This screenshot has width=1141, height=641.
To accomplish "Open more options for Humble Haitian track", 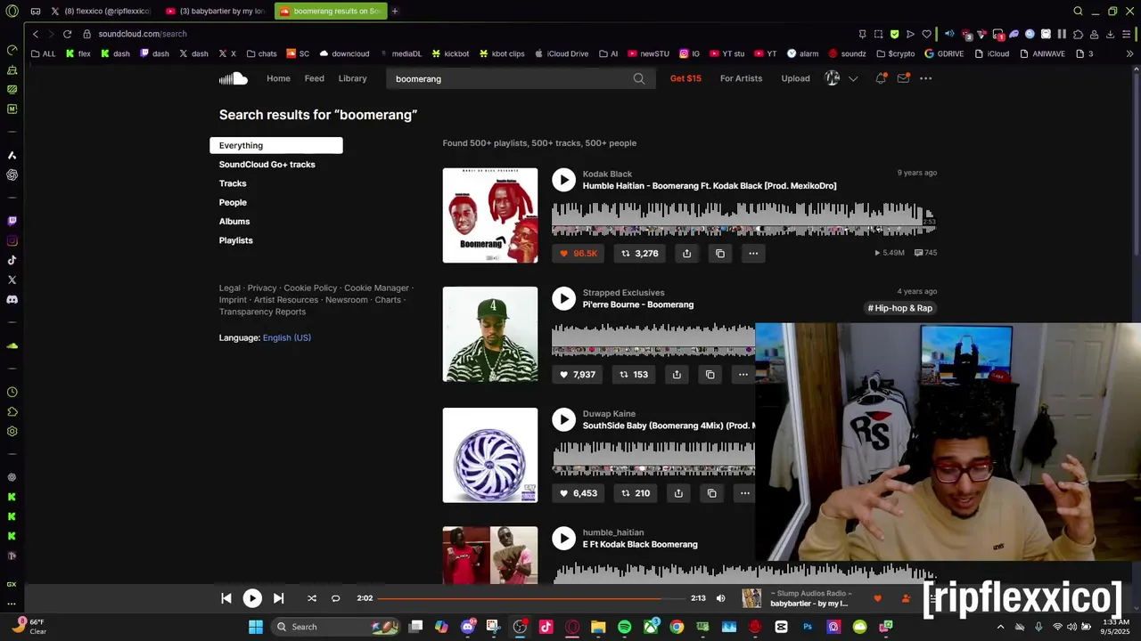I will pyautogui.click(x=753, y=254).
